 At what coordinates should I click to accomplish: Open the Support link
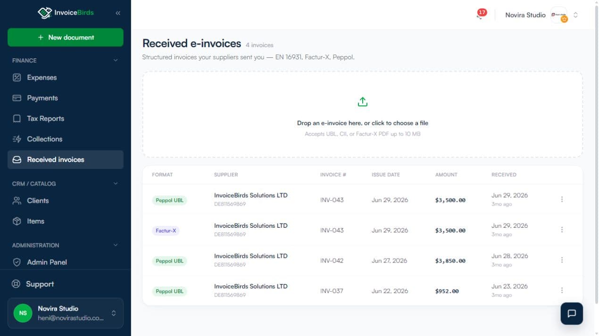(x=40, y=284)
